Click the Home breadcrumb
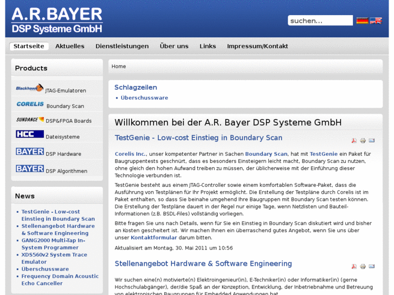Screen dimensions: 394x295 [x=119, y=66]
